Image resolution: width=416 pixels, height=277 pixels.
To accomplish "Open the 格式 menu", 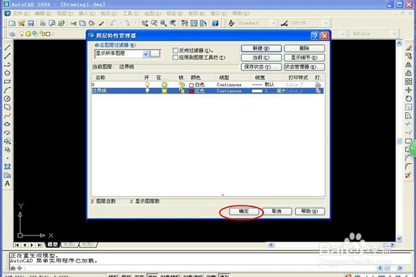I will click(109, 13).
